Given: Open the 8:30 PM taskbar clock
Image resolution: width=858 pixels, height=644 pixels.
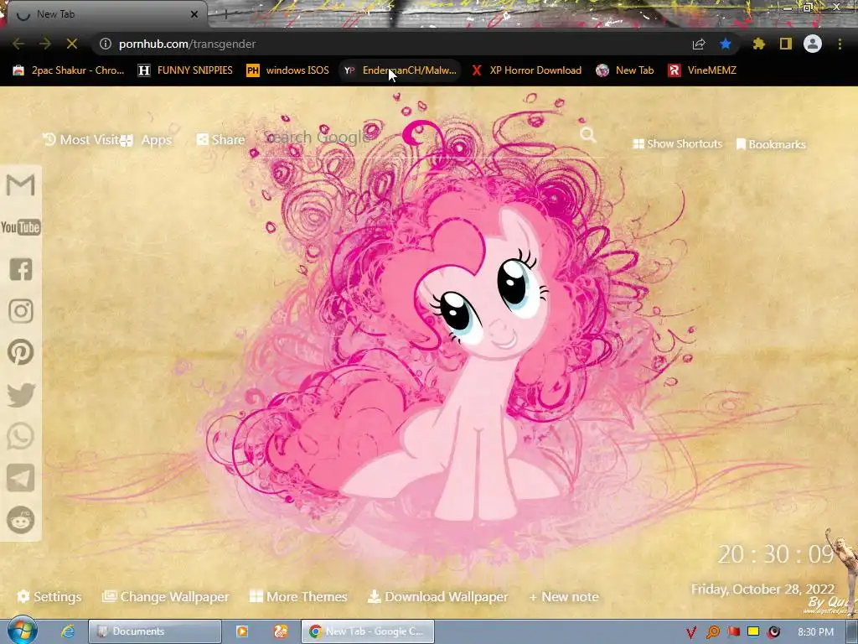Looking at the screenshot, I should point(815,632).
